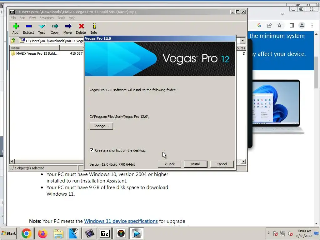Open the File menu in 7-Zip

point(13,18)
